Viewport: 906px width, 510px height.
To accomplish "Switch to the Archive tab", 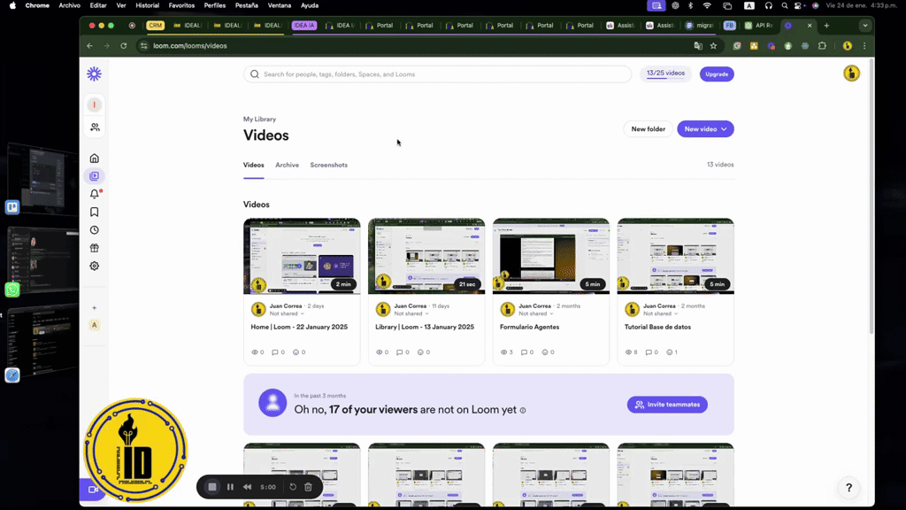I will tap(288, 165).
